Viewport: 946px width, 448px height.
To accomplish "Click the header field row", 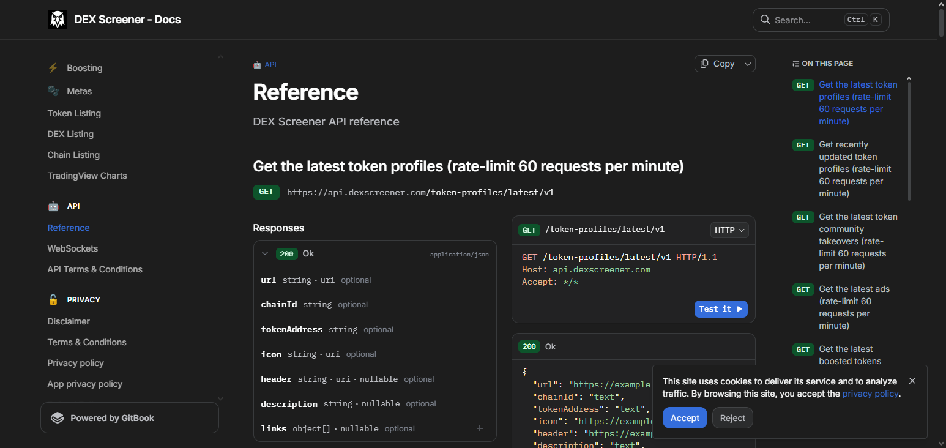I will click(374, 379).
